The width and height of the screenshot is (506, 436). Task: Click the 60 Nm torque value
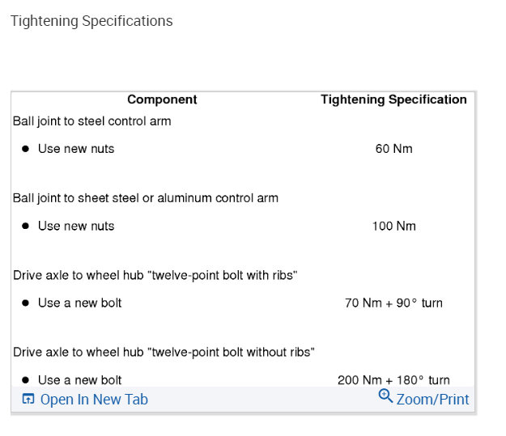pyautogui.click(x=393, y=149)
